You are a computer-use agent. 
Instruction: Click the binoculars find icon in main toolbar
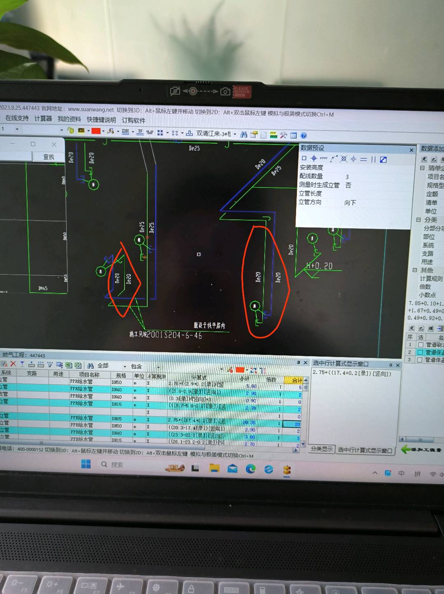pos(243,135)
